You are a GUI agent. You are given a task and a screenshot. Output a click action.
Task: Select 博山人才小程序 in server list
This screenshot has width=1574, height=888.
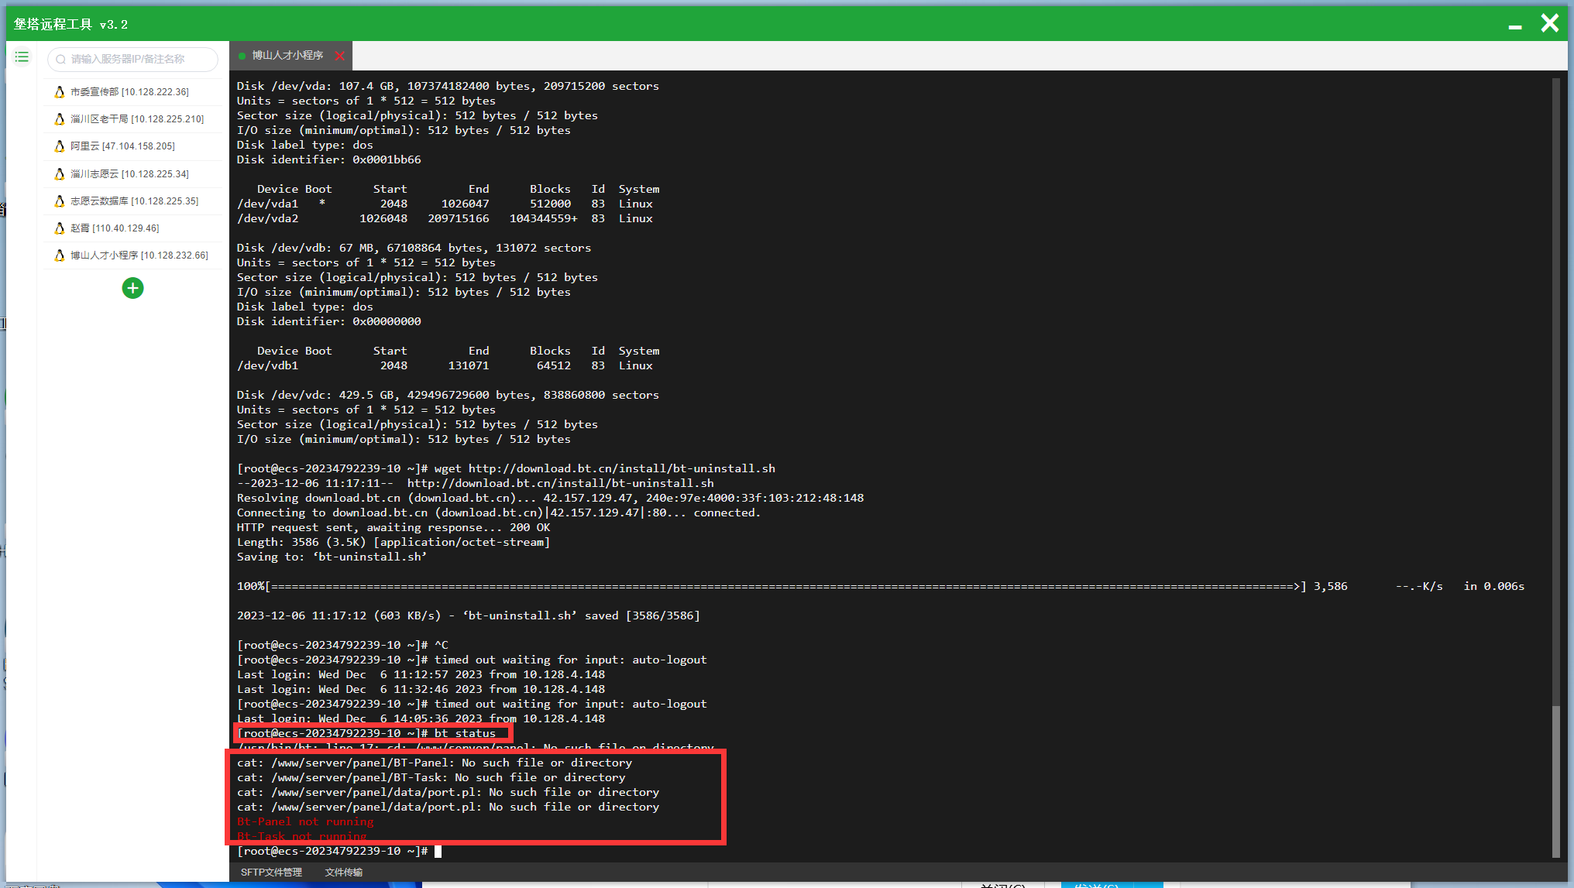click(x=139, y=255)
